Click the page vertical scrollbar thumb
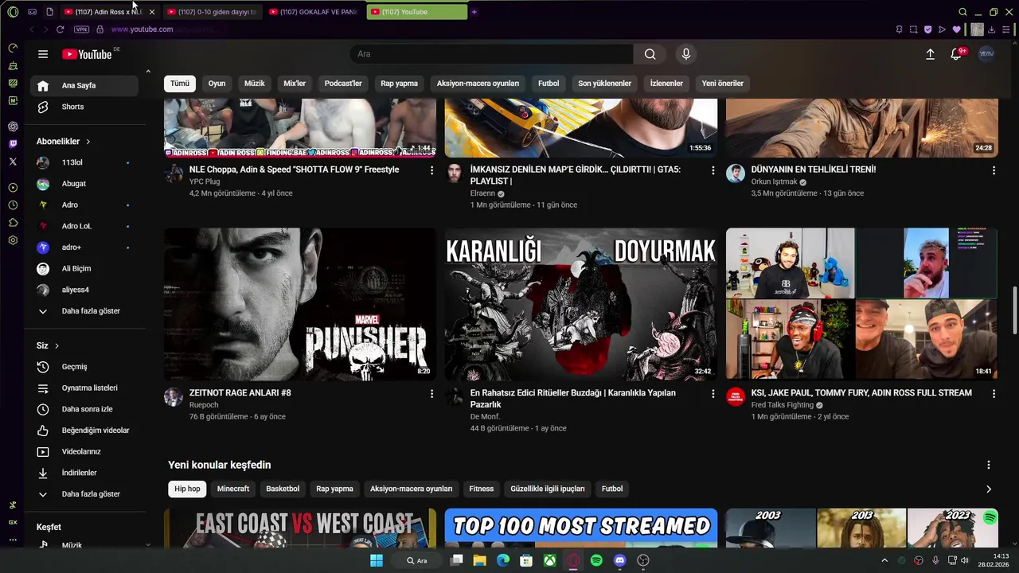The width and height of the screenshot is (1019, 573). (x=1014, y=310)
